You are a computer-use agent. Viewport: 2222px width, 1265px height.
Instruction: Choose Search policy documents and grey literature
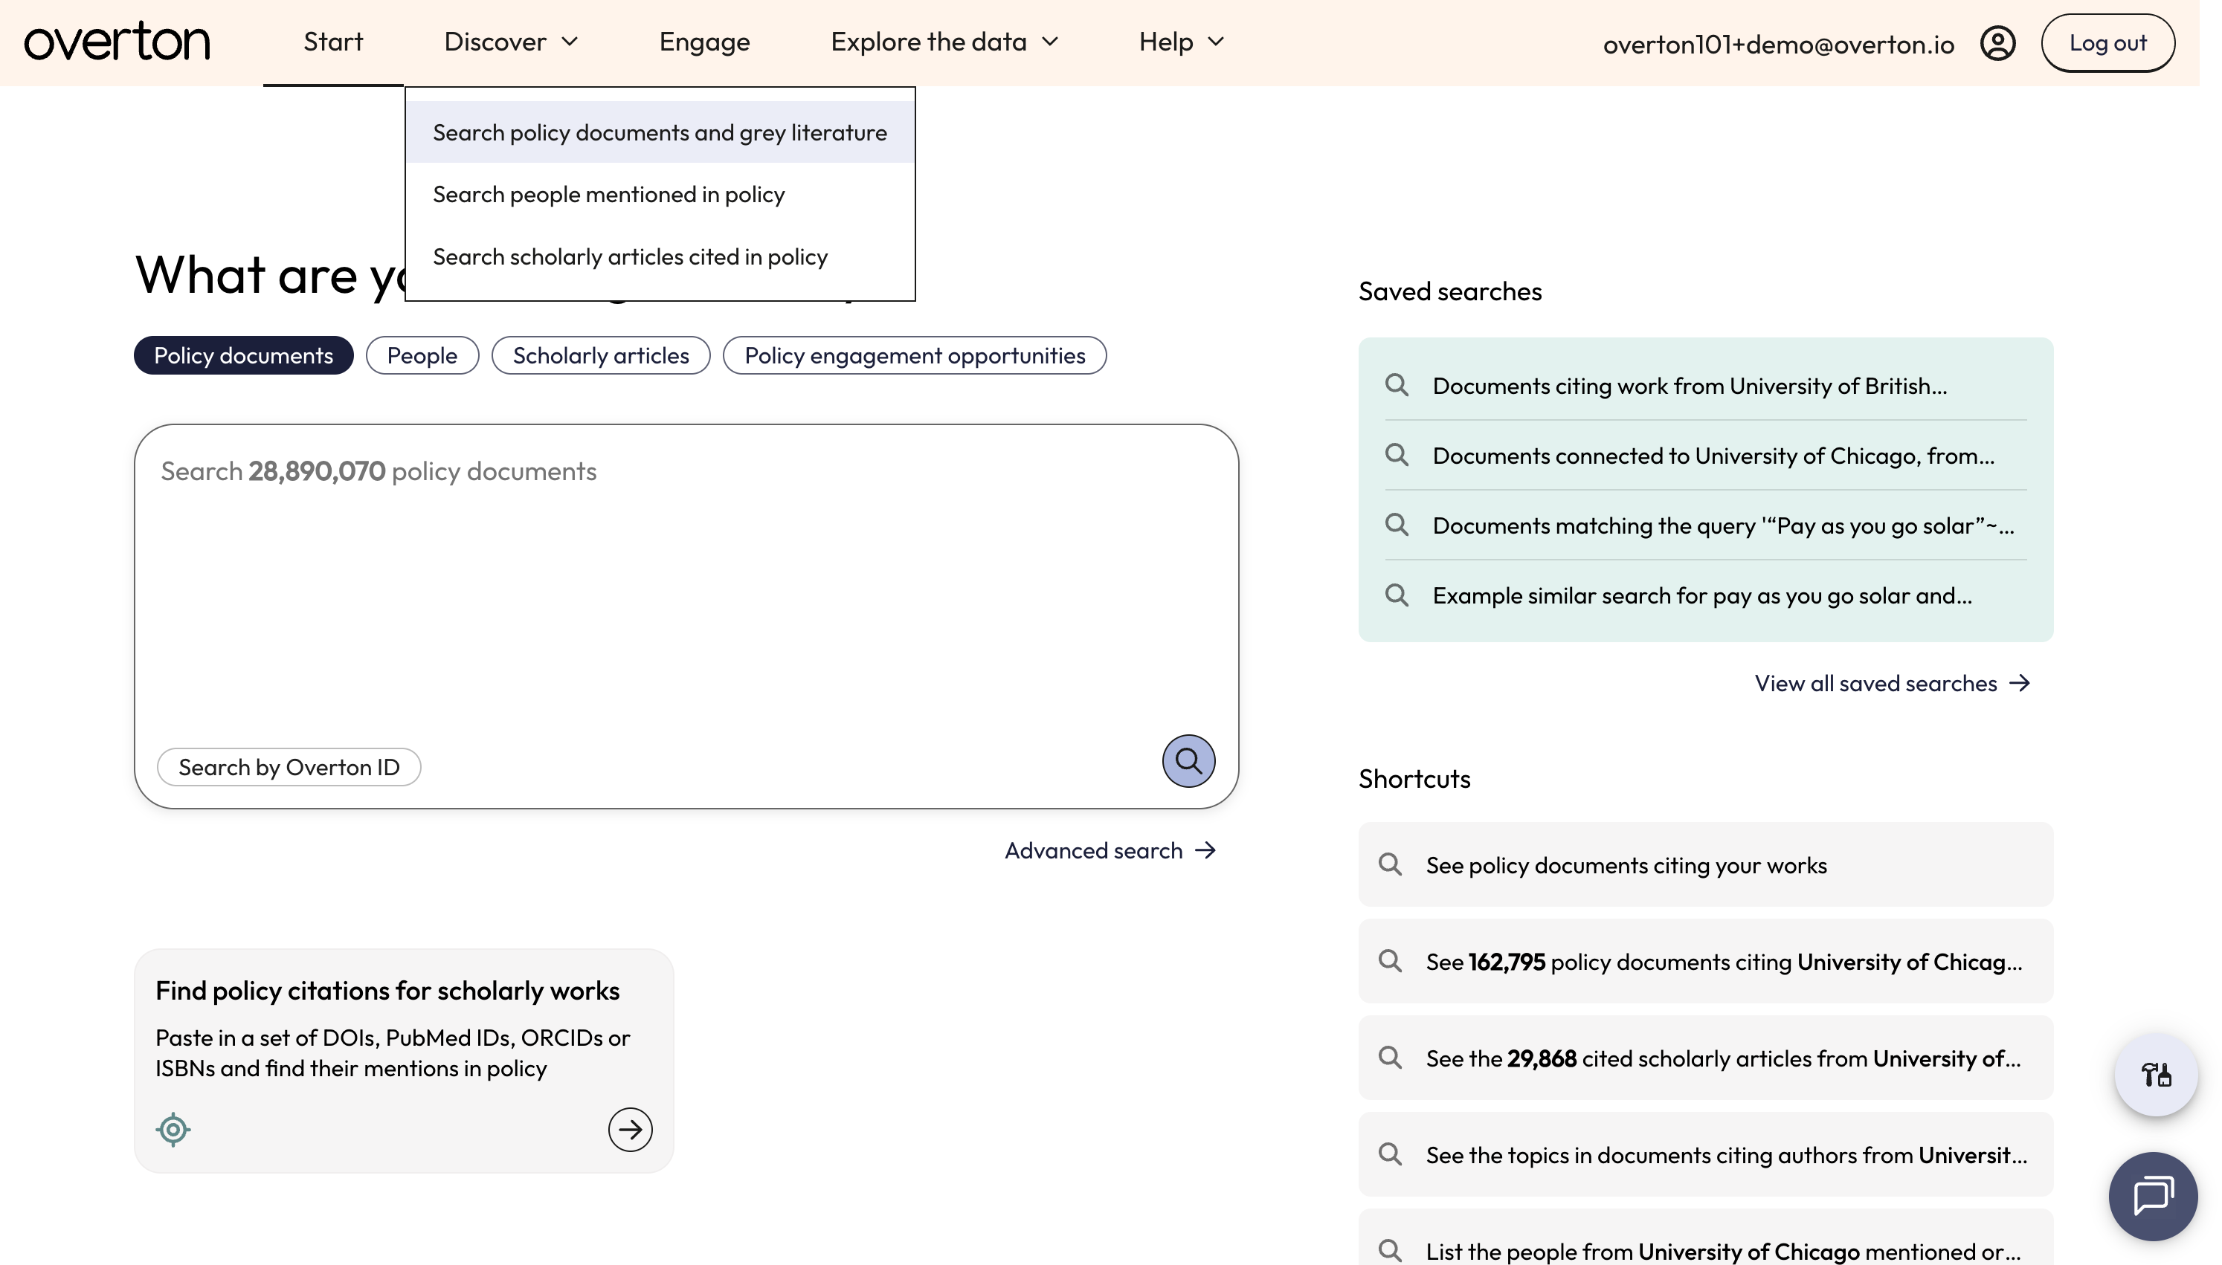pyautogui.click(x=660, y=132)
